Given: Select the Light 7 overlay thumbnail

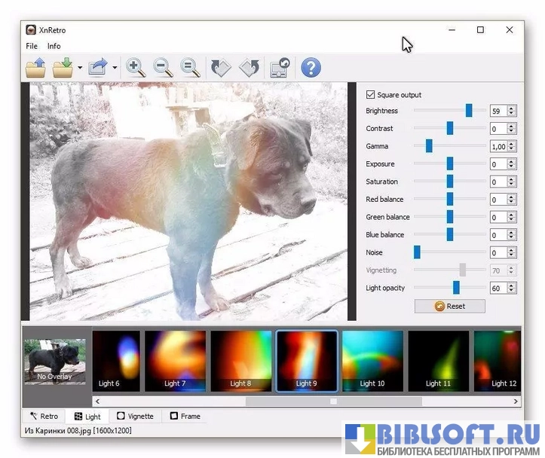Looking at the screenshot, I should 175,361.
